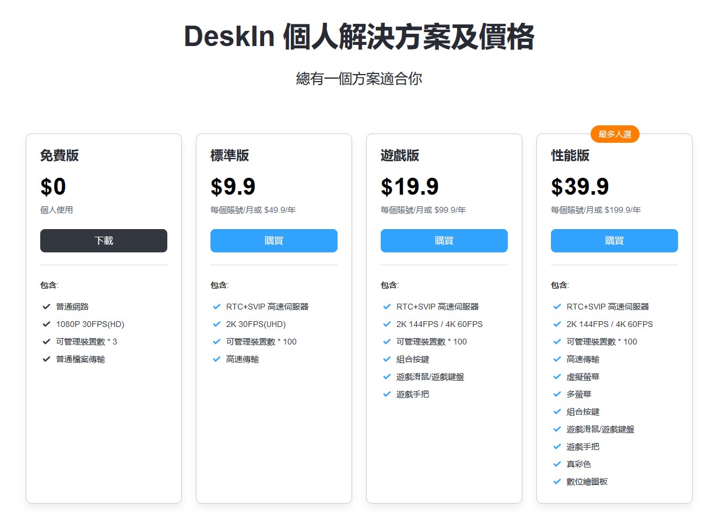
Task: Click '2K 144FPS / 4K 60FPS' text in 性能版 card
Action: [610, 324]
